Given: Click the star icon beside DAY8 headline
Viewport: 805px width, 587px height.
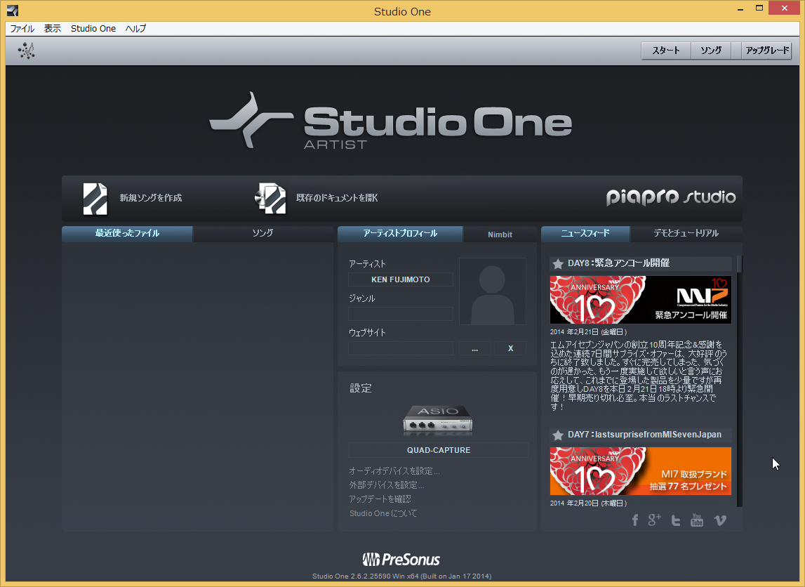Looking at the screenshot, I should [x=557, y=264].
